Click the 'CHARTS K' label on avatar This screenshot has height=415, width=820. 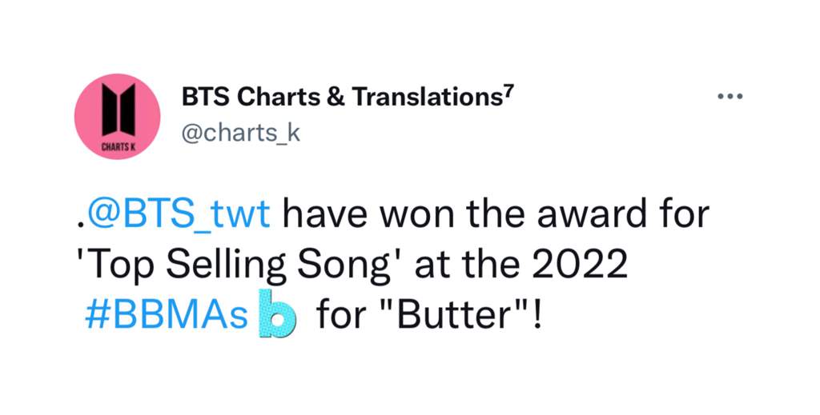click(x=119, y=147)
